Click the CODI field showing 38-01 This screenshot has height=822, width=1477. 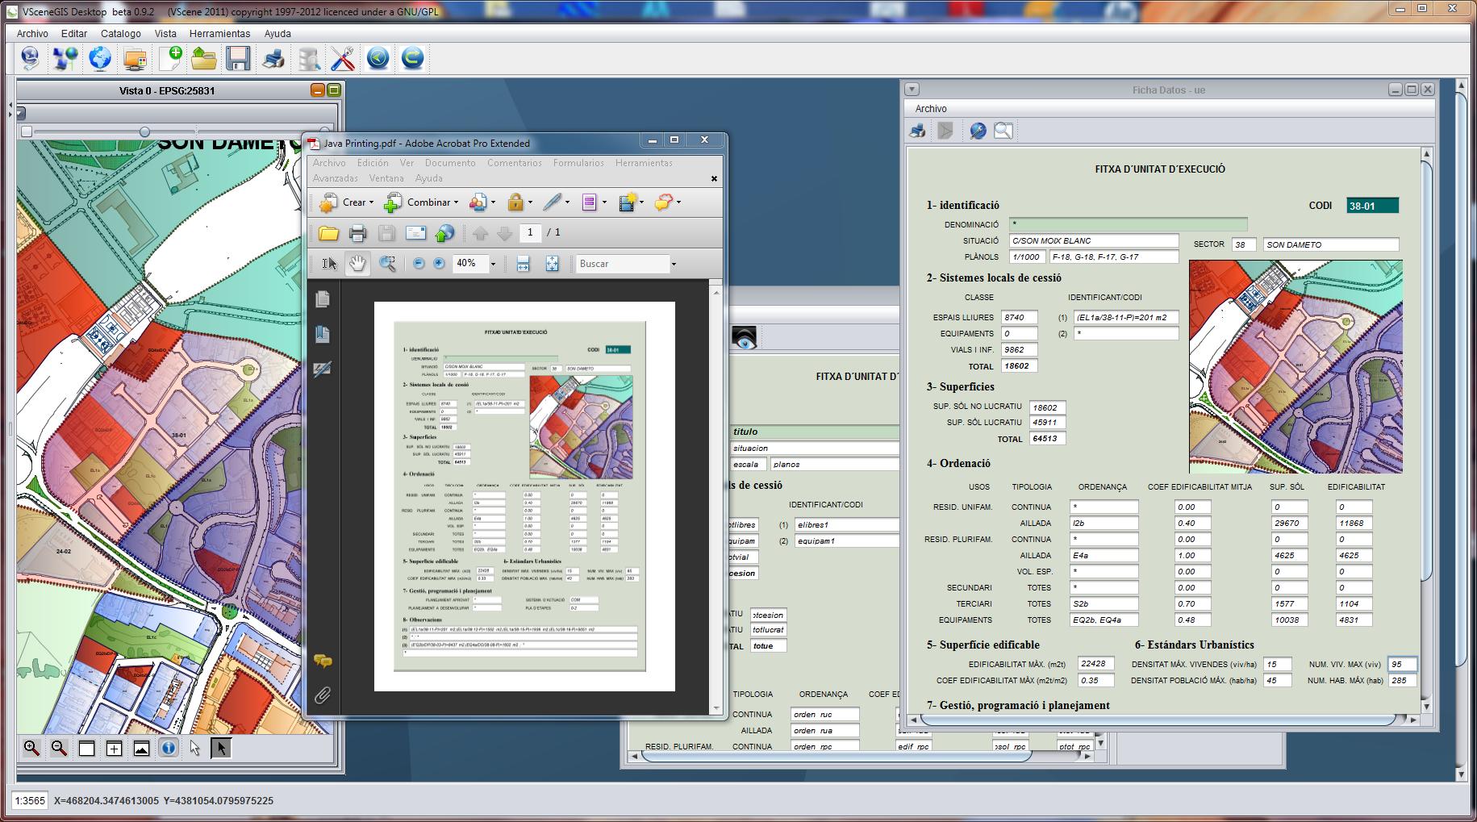pos(1373,206)
